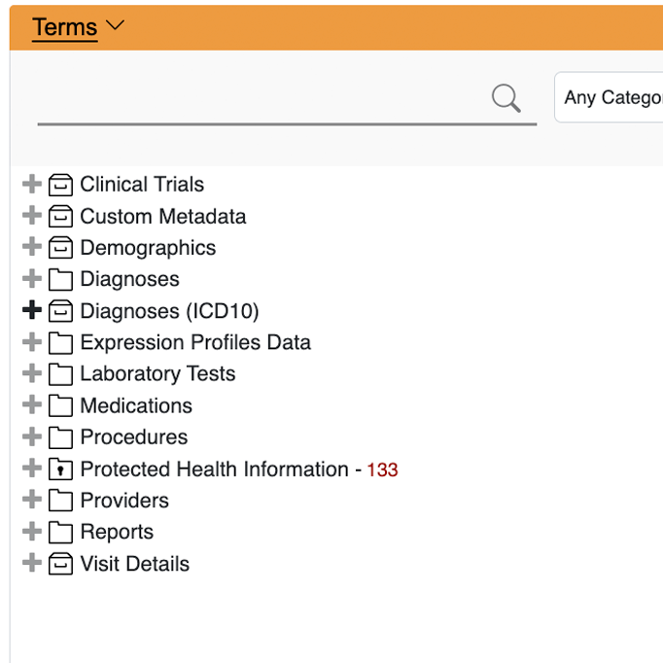Click the Protected Health Information lock folder icon

click(60, 470)
